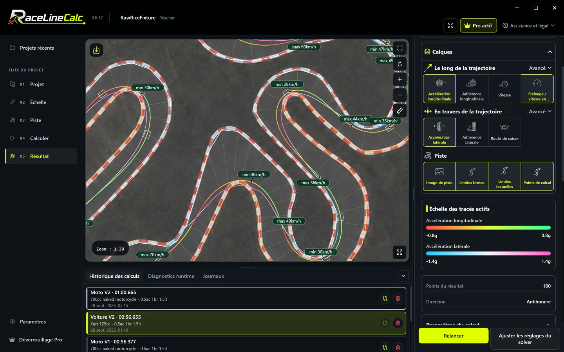The height and width of the screenshot is (352, 564).
Task: Open Paramètres in the sidebar
Action: 41,322
